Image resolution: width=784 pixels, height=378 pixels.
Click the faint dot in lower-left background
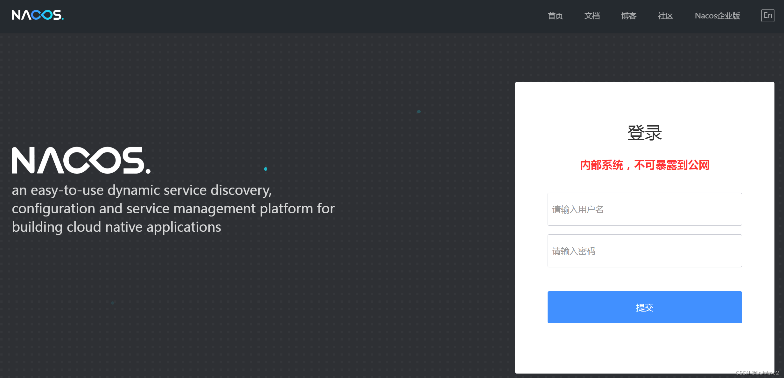tap(113, 303)
